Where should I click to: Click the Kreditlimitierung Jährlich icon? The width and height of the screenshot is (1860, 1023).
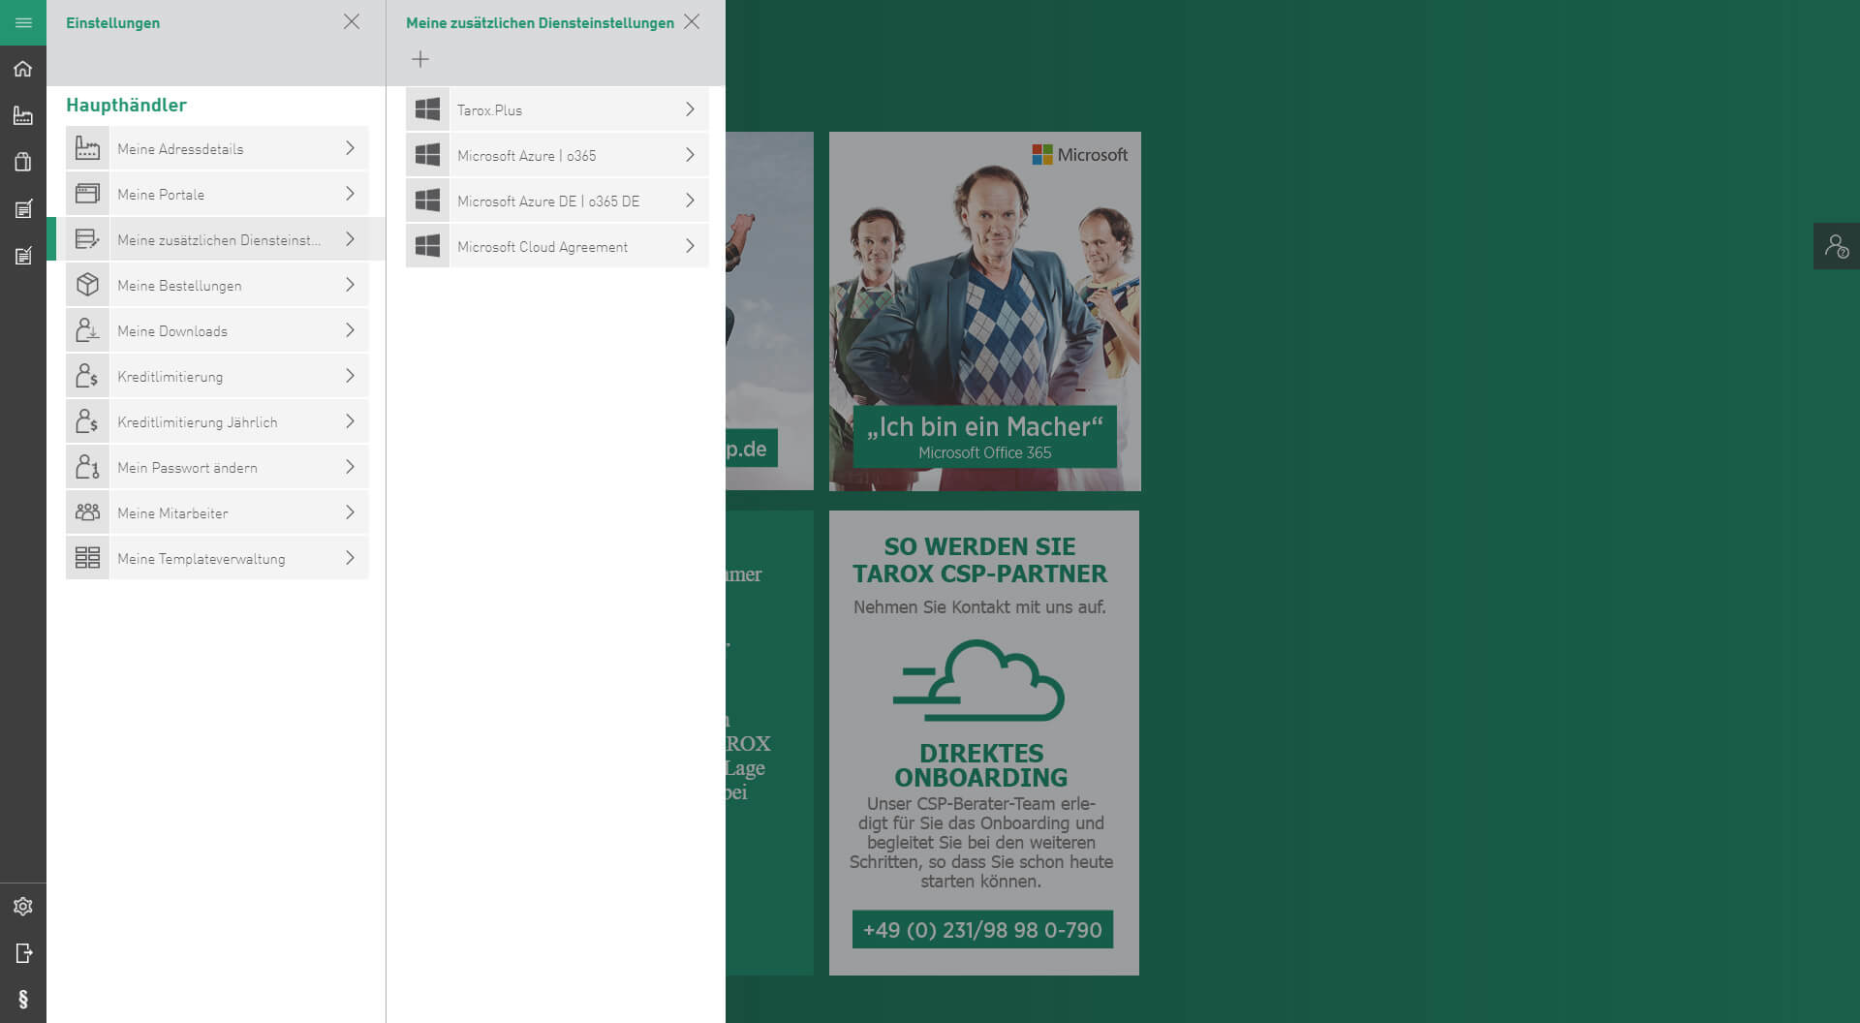(x=87, y=421)
